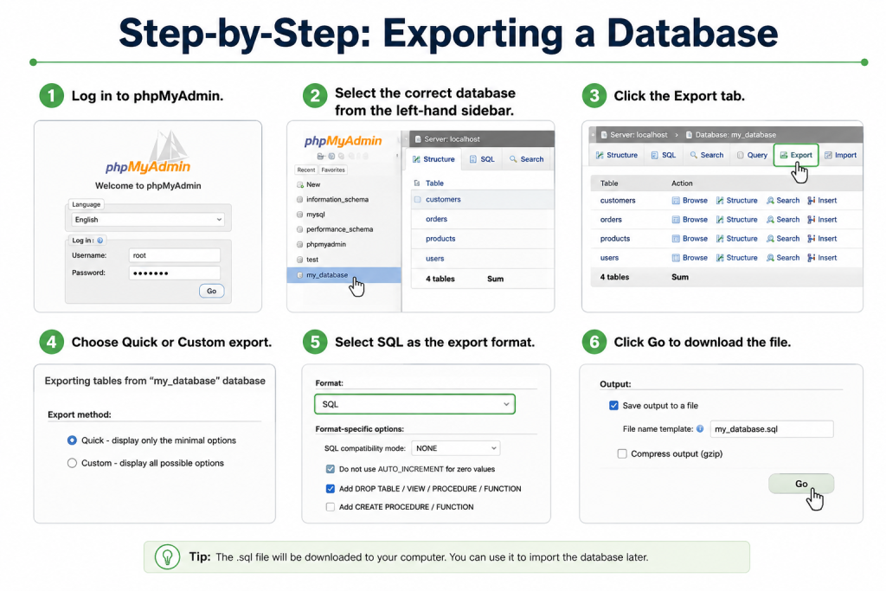Click the Import tab
This screenshot has height=591, width=886.
click(840, 155)
